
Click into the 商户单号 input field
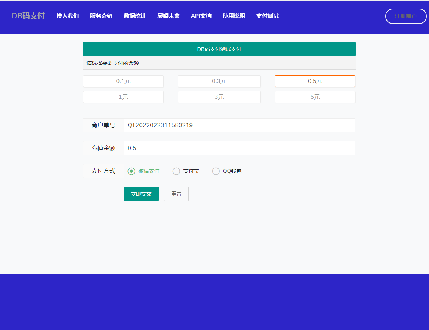(239, 125)
